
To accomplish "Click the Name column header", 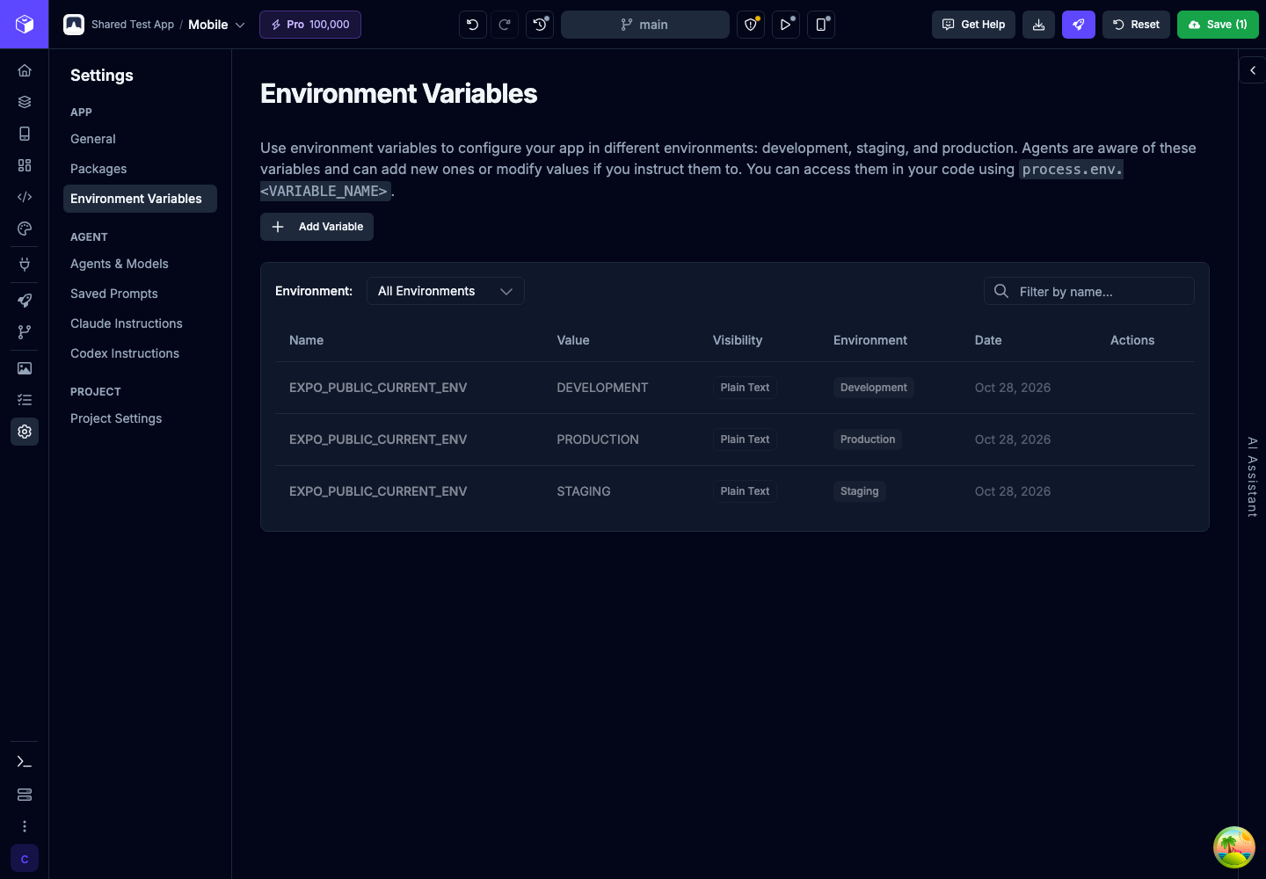I will [x=306, y=340].
